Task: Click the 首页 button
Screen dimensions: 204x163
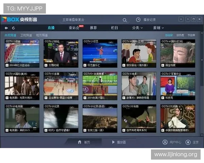Action: (87, 142)
